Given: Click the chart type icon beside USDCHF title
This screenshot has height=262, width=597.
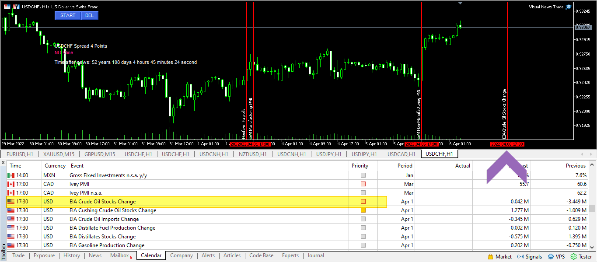Looking at the screenshot, I should (16, 7).
